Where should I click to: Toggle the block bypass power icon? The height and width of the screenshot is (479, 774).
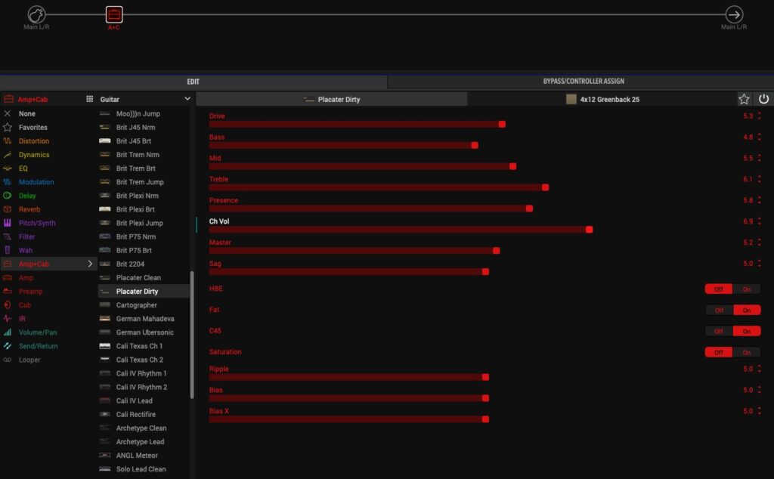[x=763, y=99]
